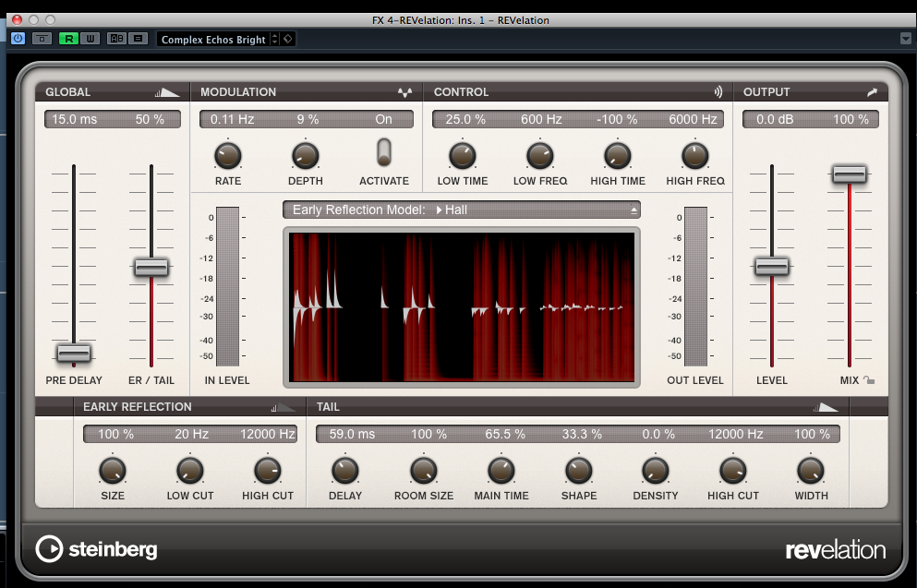The height and width of the screenshot is (588, 917).
Task: Click the Tail Delay knob
Action: (x=345, y=471)
